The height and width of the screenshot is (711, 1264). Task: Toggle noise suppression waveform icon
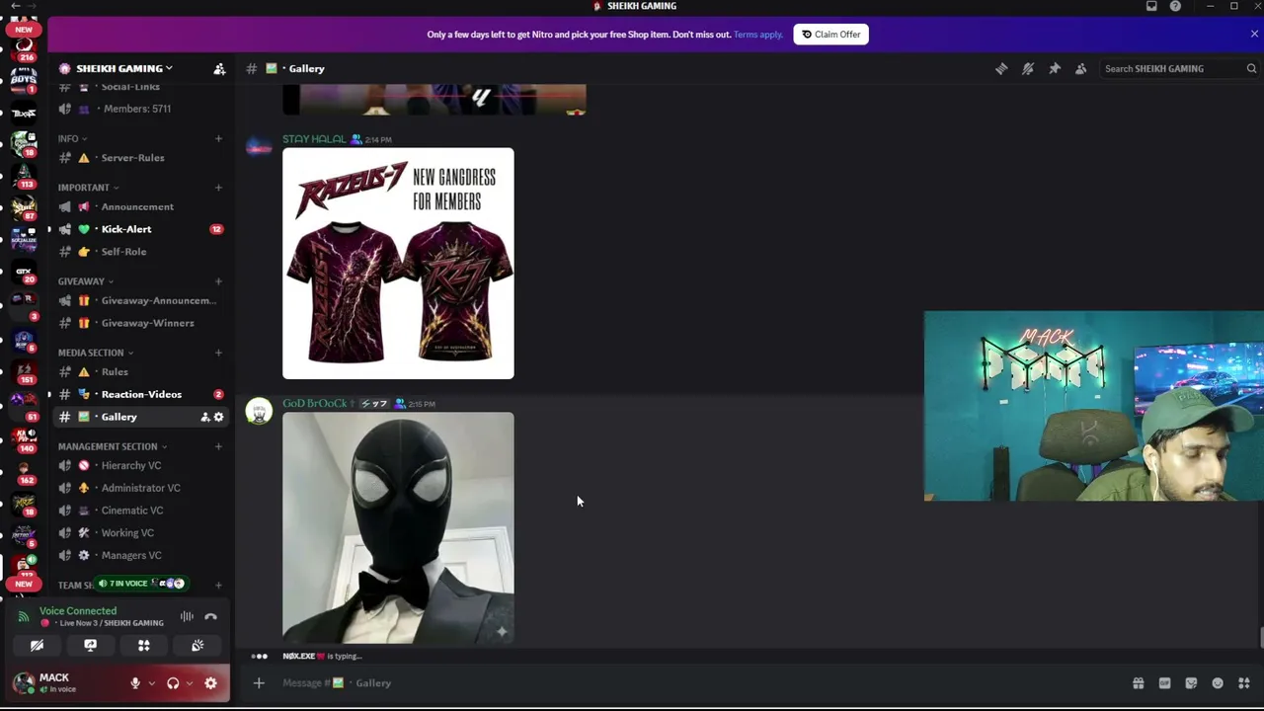point(187,617)
